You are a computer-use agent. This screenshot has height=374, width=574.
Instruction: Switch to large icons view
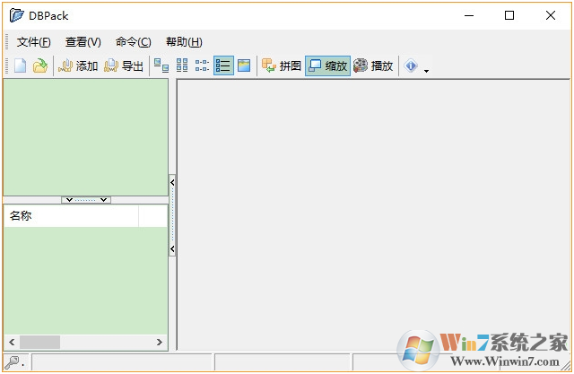(161, 65)
